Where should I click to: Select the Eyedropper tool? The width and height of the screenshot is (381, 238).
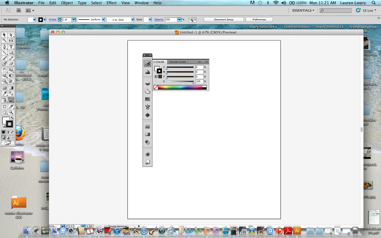(4, 94)
